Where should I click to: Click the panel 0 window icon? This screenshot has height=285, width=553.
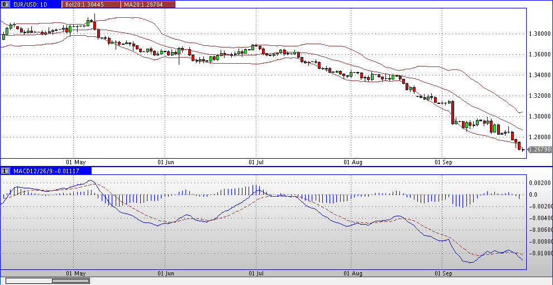(4, 4)
